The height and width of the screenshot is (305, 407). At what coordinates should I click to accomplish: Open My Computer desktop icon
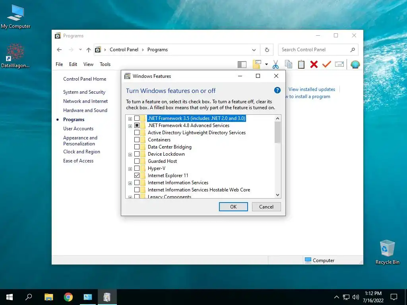(x=16, y=16)
